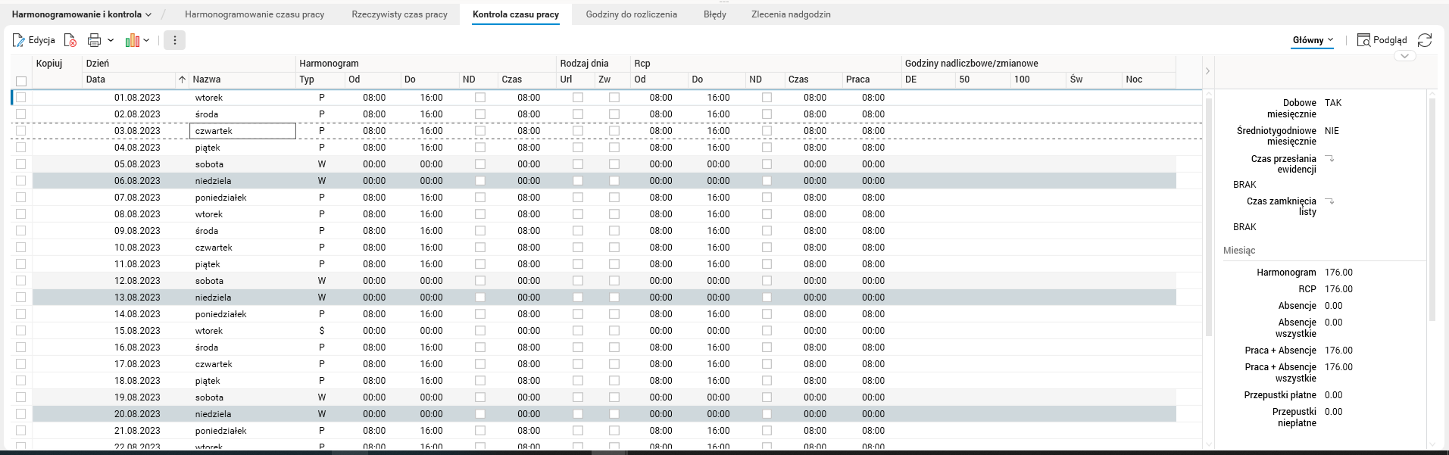Click the refresh arrows icon

click(x=1425, y=40)
